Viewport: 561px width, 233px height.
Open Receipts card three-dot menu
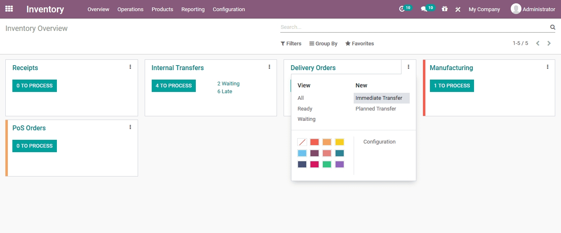[x=130, y=67]
